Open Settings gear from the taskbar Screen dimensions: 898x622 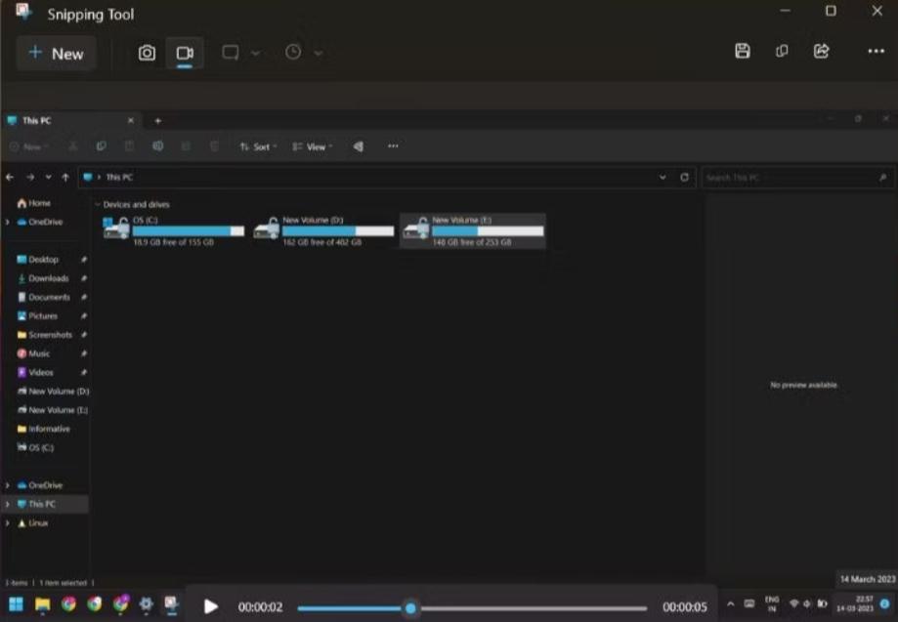pos(146,604)
